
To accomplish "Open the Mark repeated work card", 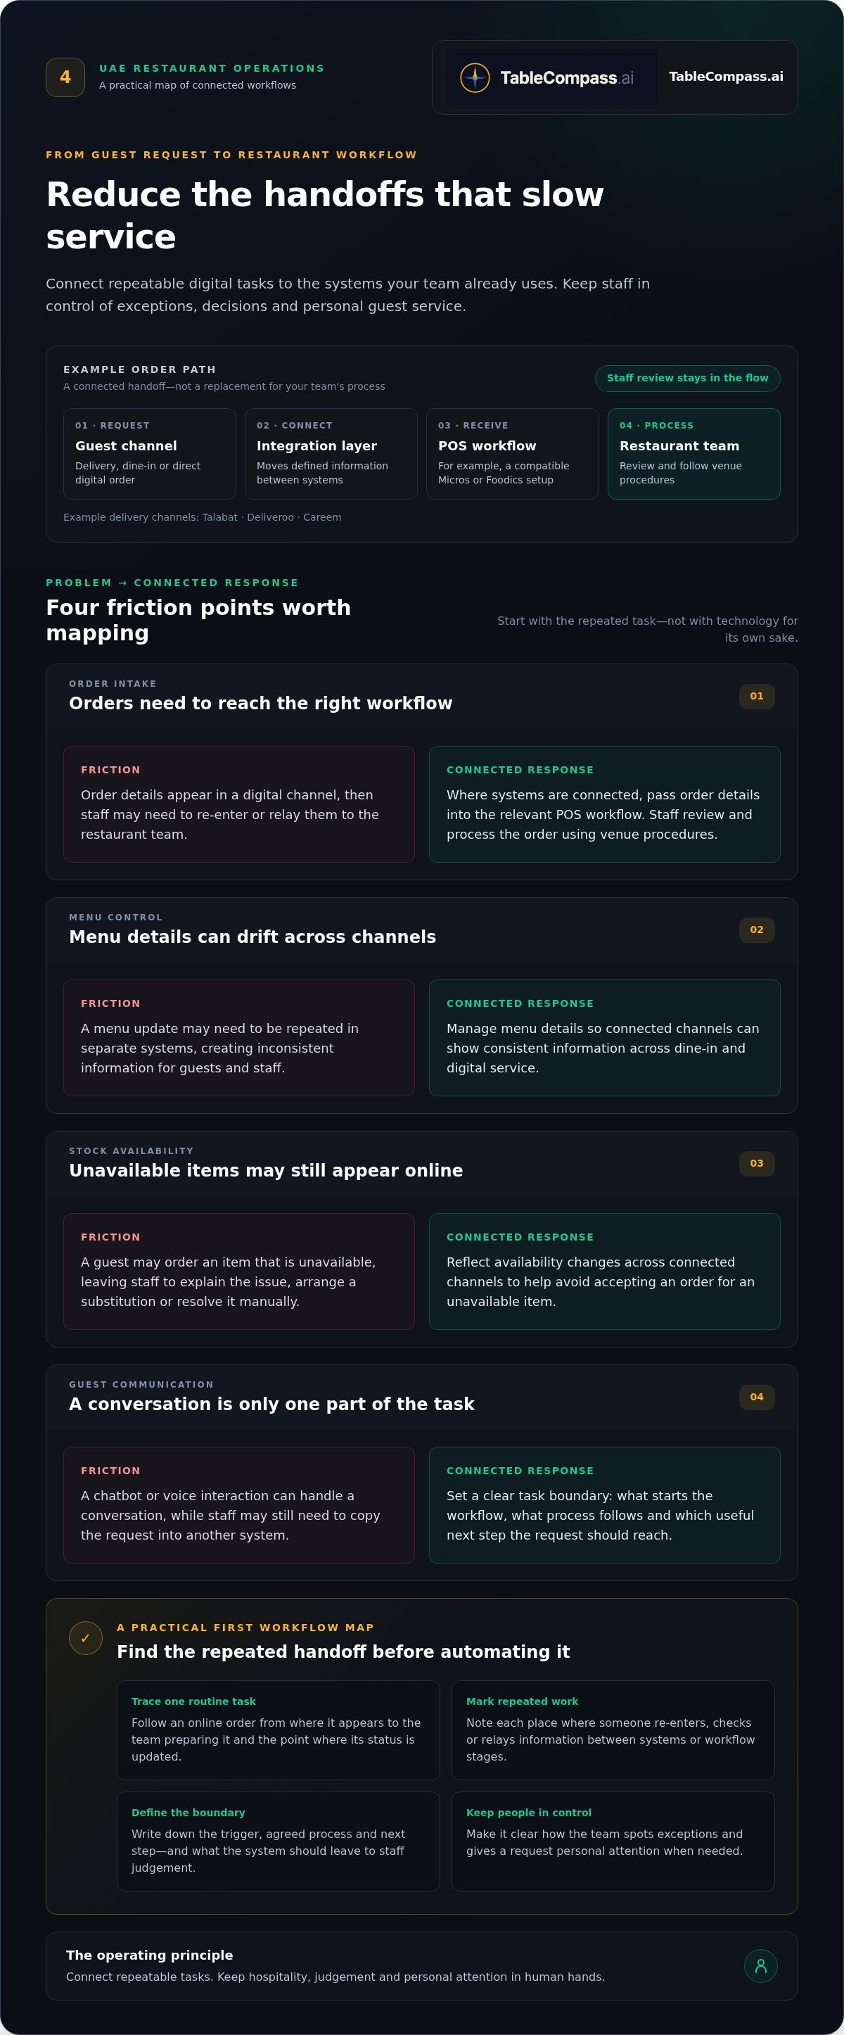I will (x=613, y=1730).
